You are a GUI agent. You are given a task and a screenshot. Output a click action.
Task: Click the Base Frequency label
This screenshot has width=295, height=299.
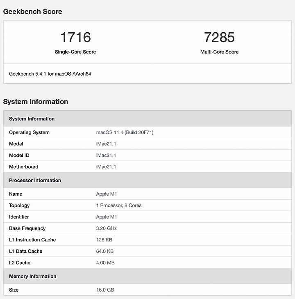coord(27,228)
